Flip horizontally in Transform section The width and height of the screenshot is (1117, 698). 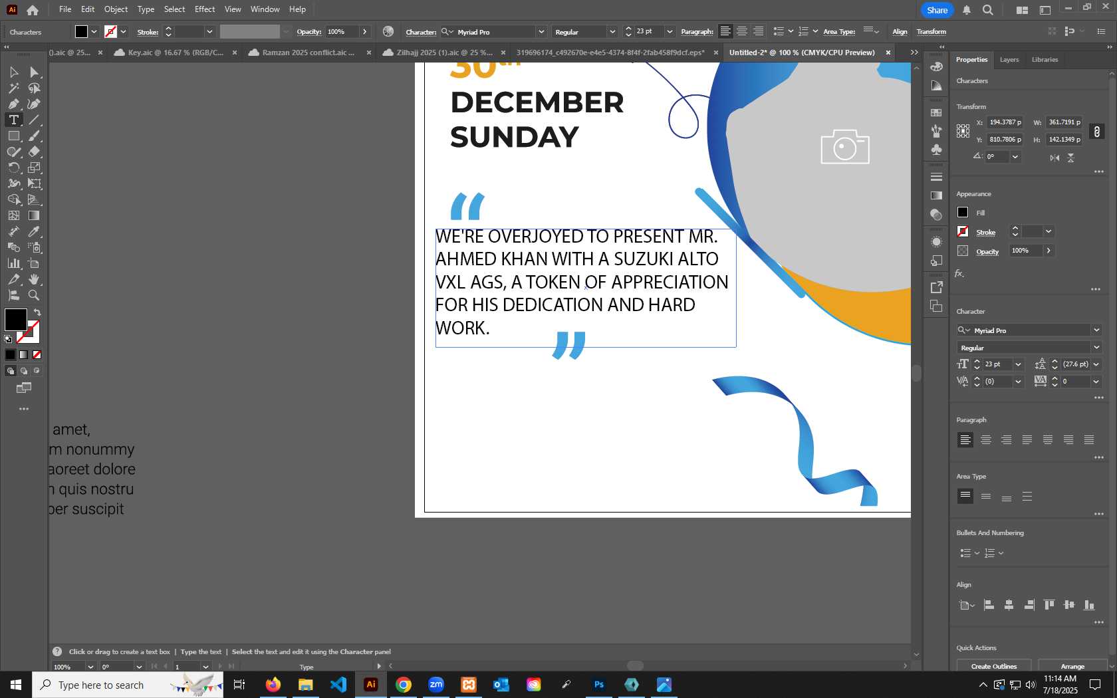pos(1055,158)
